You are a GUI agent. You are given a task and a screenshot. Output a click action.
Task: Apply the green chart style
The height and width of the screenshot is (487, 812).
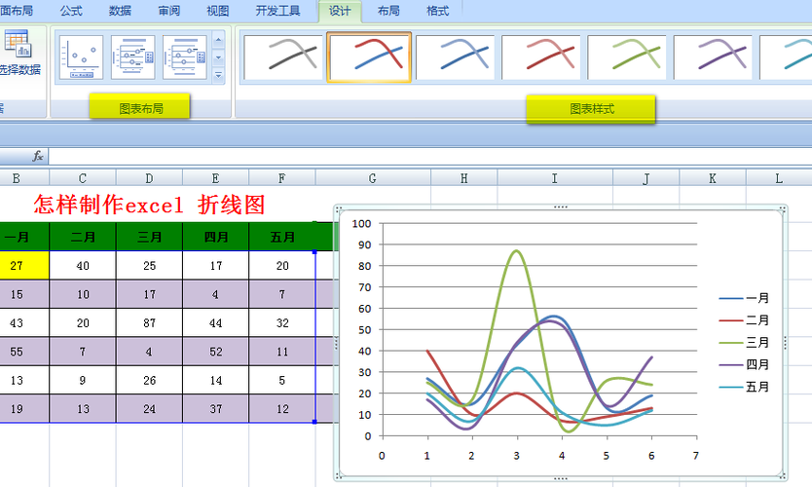point(627,57)
